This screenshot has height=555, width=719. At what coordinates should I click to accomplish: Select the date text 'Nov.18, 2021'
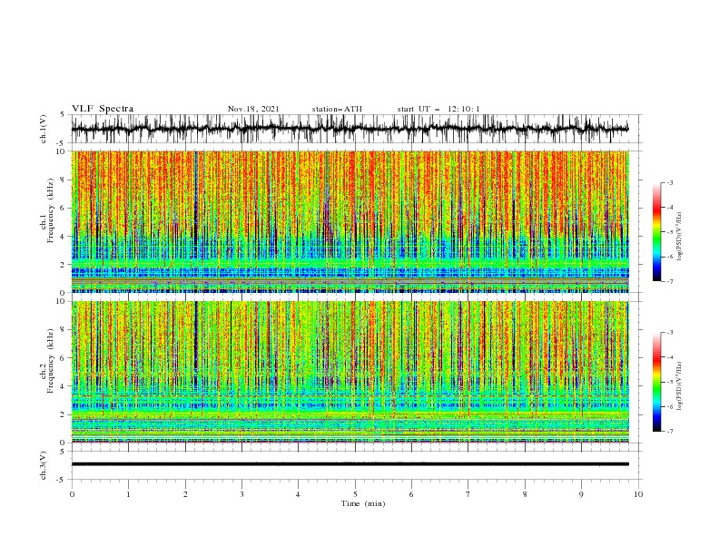(x=253, y=109)
